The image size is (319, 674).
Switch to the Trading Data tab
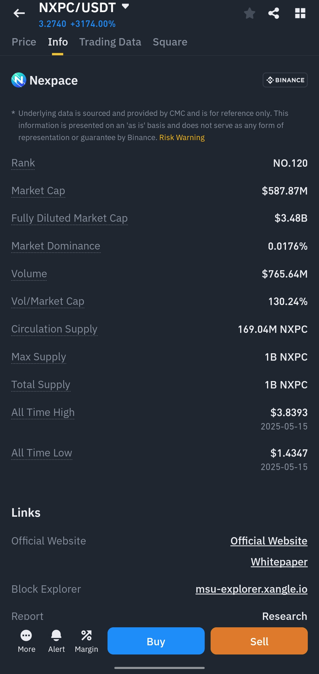(x=110, y=42)
